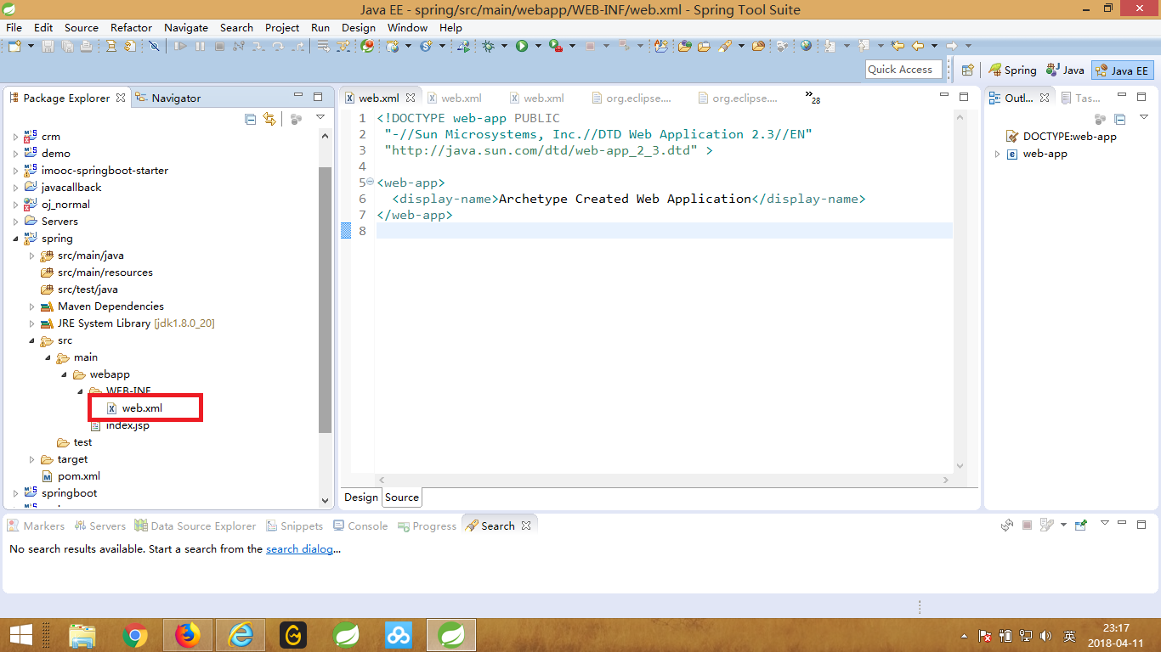Toggle Link with Editor in Package Explorer
1161x652 pixels.
(269, 119)
